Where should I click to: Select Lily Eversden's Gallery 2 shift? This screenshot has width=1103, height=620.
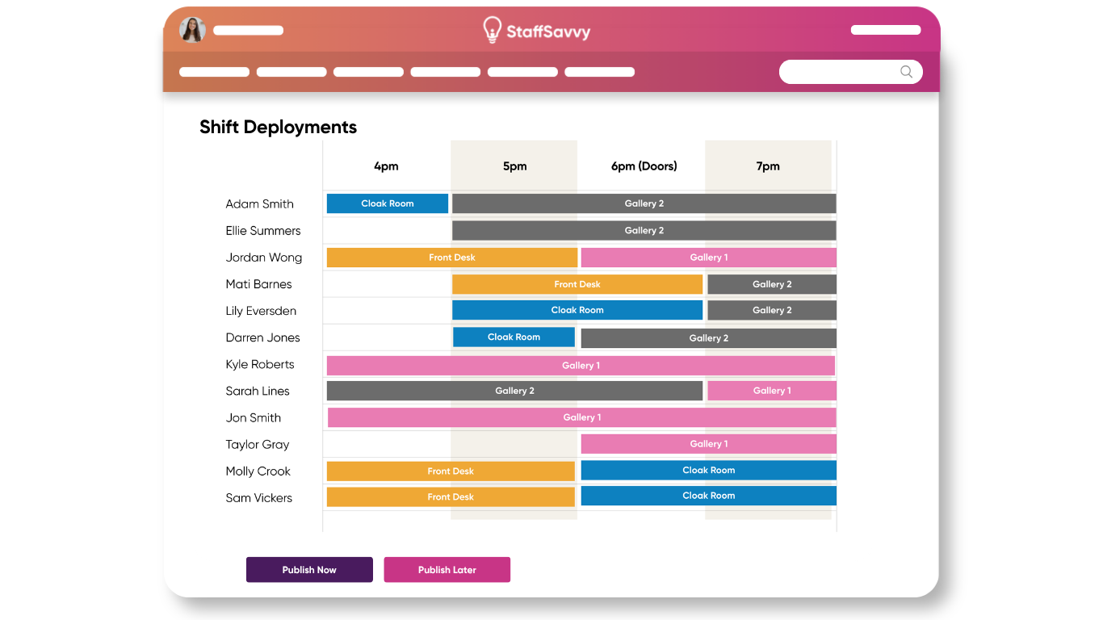(x=772, y=310)
